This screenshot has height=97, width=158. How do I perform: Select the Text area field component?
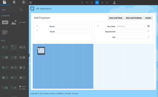(14, 47)
